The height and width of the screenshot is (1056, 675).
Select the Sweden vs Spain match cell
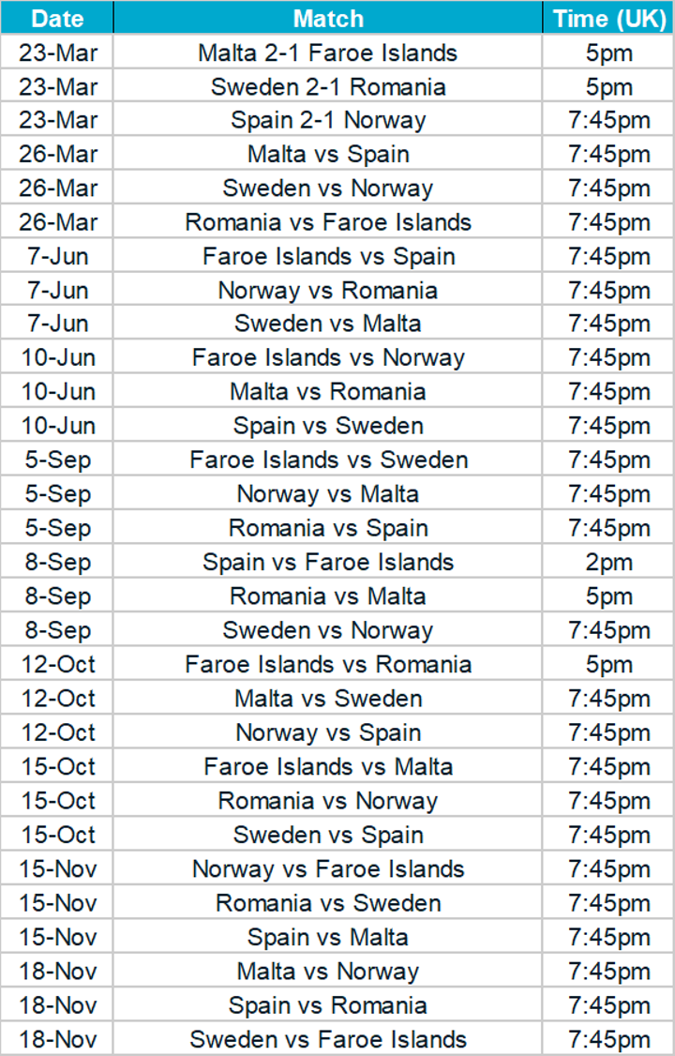[x=327, y=835]
